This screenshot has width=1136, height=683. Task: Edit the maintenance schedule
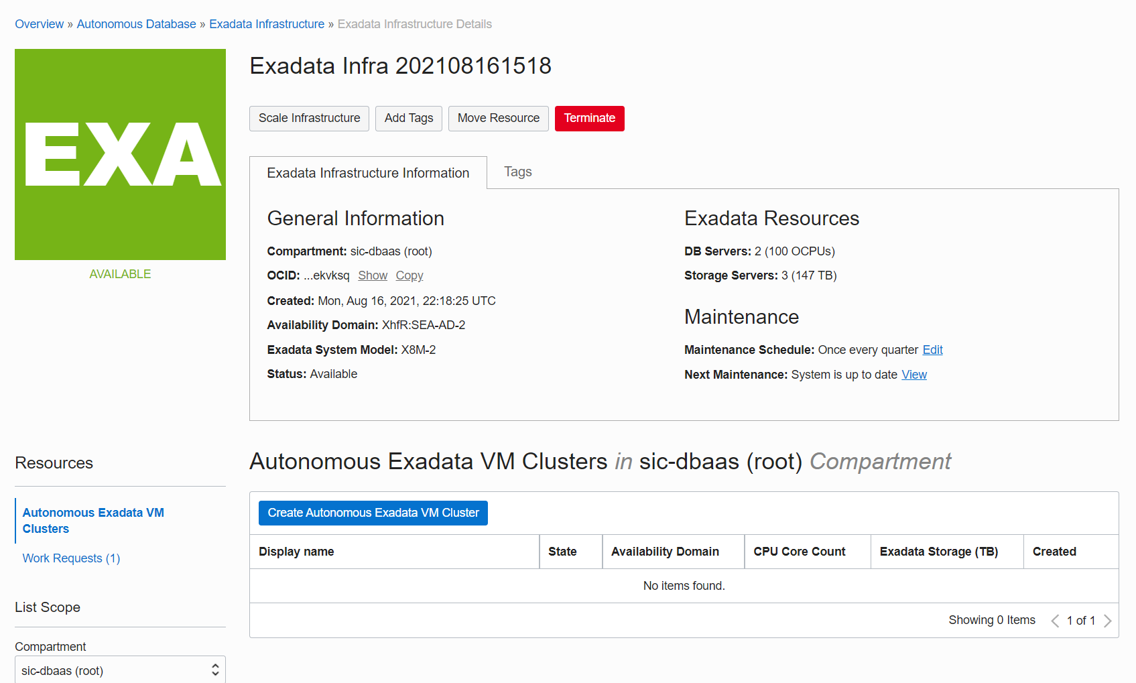(x=933, y=350)
